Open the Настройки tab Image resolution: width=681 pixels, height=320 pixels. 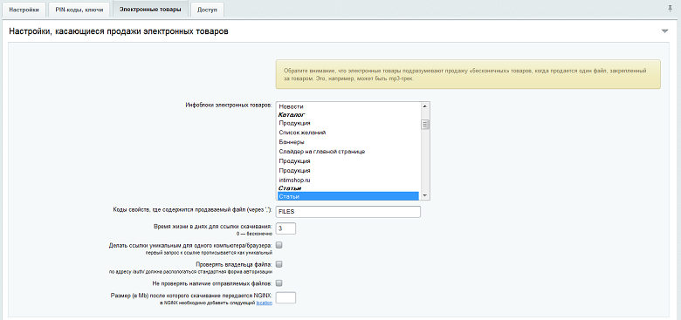tap(24, 10)
